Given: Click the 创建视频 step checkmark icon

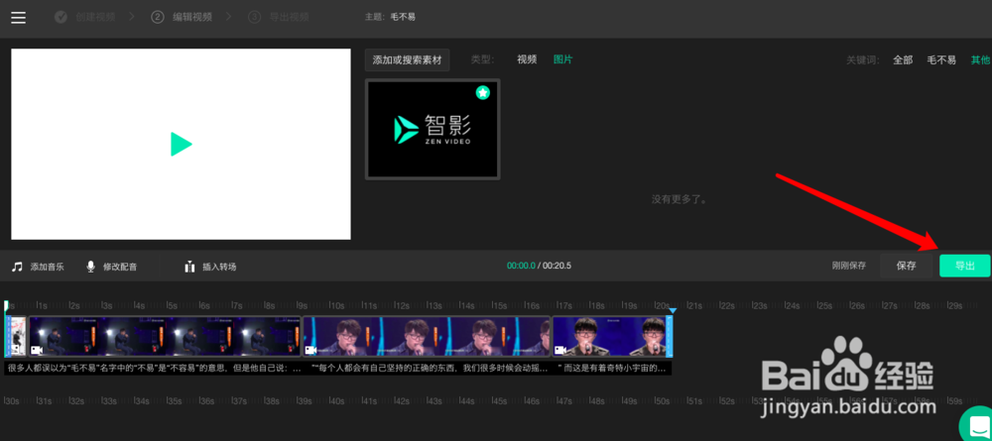Looking at the screenshot, I should (61, 17).
